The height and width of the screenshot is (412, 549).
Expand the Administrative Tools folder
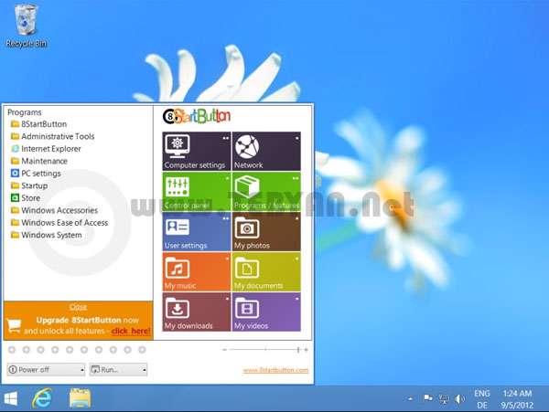[52, 136]
